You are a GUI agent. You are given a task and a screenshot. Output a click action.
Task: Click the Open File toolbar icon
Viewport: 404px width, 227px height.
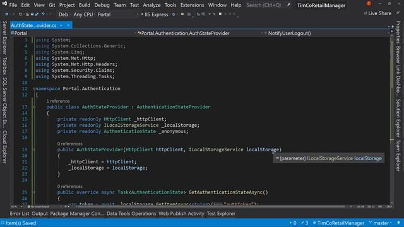[x=27, y=15]
